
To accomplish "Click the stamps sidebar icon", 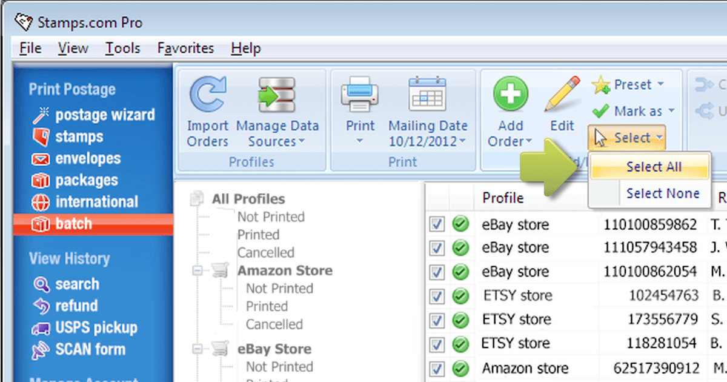I will pos(41,137).
